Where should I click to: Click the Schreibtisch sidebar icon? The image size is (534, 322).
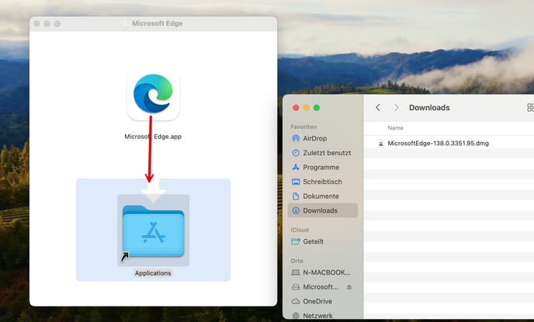(x=296, y=182)
